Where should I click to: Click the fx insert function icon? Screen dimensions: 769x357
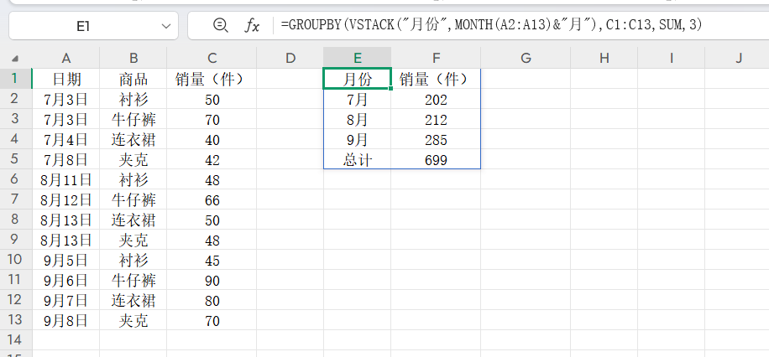(252, 26)
